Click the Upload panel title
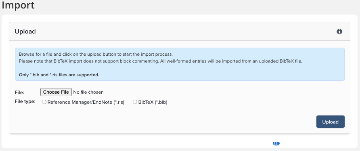 coord(25,31)
